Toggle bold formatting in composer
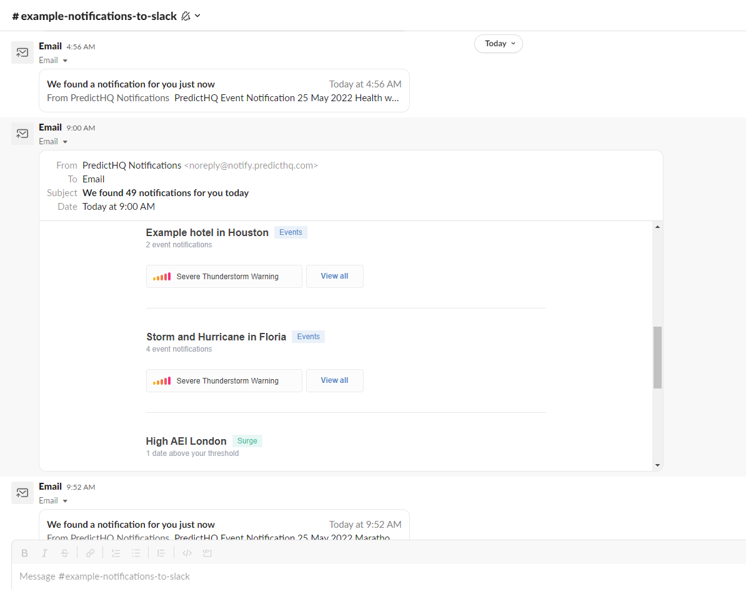The width and height of the screenshot is (746, 589). click(25, 553)
